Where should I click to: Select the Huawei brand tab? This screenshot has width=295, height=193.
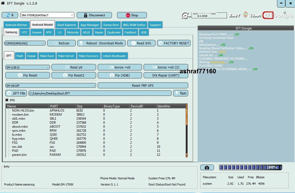(37, 32)
